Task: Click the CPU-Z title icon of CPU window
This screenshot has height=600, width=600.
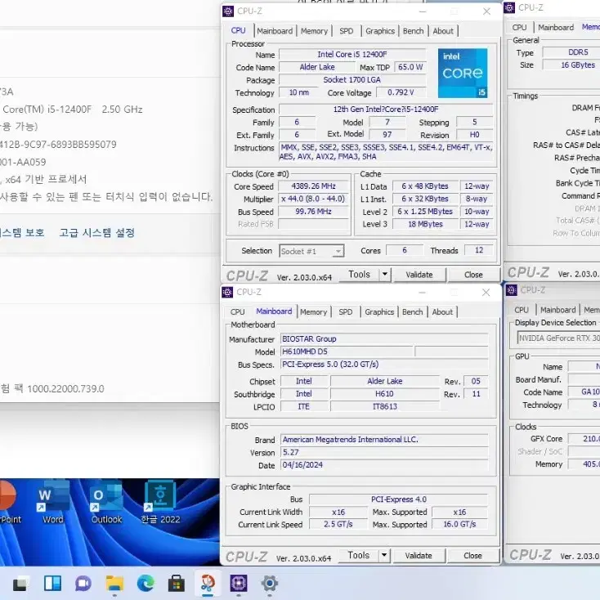Action: pyautogui.click(x=228, y=11)
